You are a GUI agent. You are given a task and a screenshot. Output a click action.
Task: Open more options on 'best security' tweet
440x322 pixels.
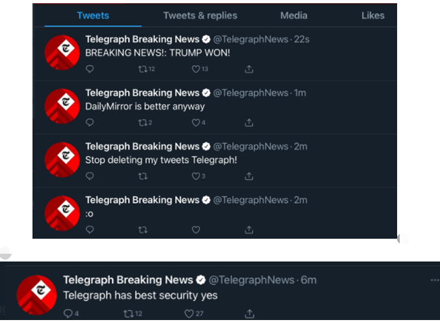tap(434, 280)
